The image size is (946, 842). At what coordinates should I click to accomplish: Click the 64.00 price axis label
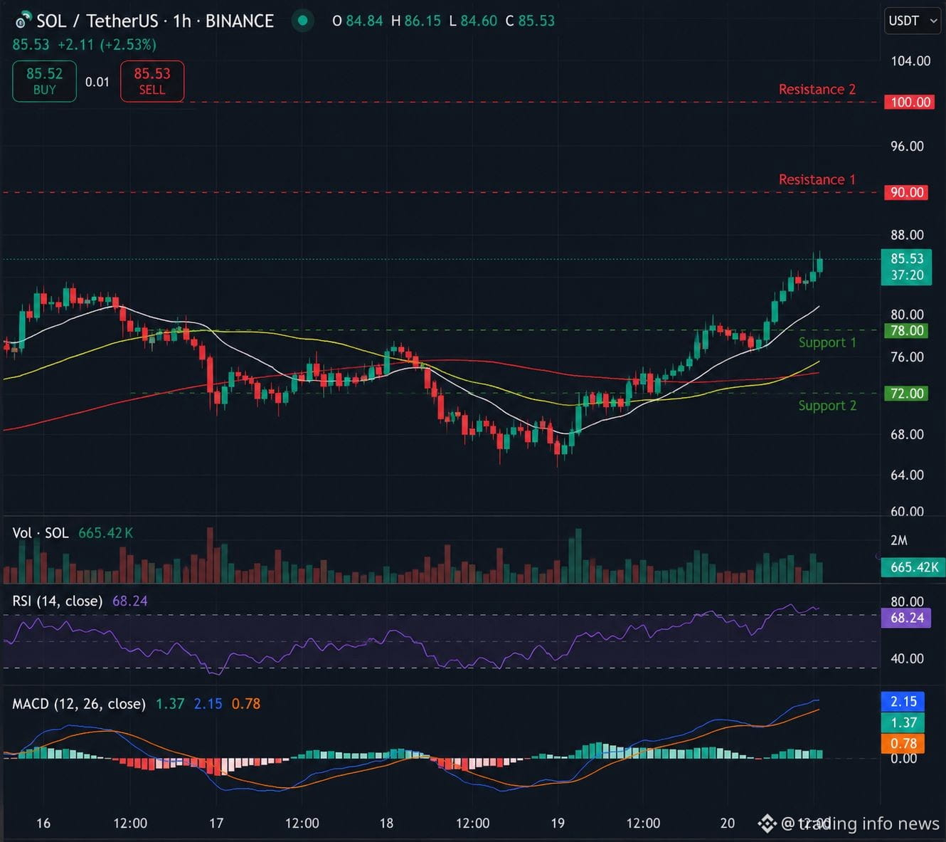click(x=907, y=475)
